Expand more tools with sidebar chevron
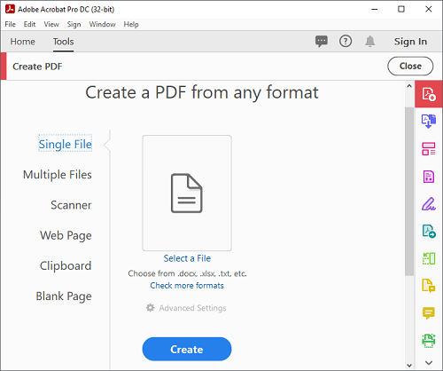 click(x=429, y=362)
